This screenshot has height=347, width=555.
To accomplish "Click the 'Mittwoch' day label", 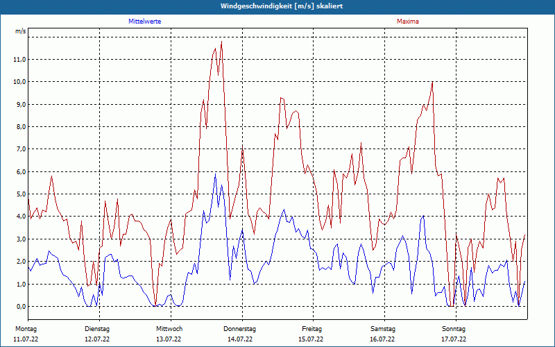I will (x=169, y=329).
